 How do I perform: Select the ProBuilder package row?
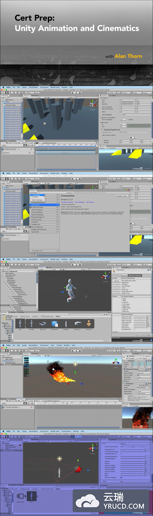(x=44, y=222)
